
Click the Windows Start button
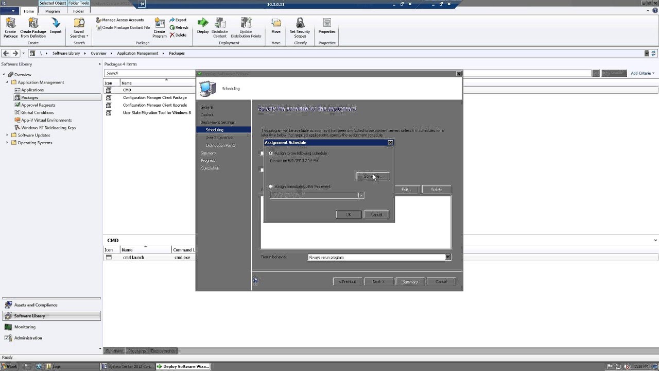[10, 366]
